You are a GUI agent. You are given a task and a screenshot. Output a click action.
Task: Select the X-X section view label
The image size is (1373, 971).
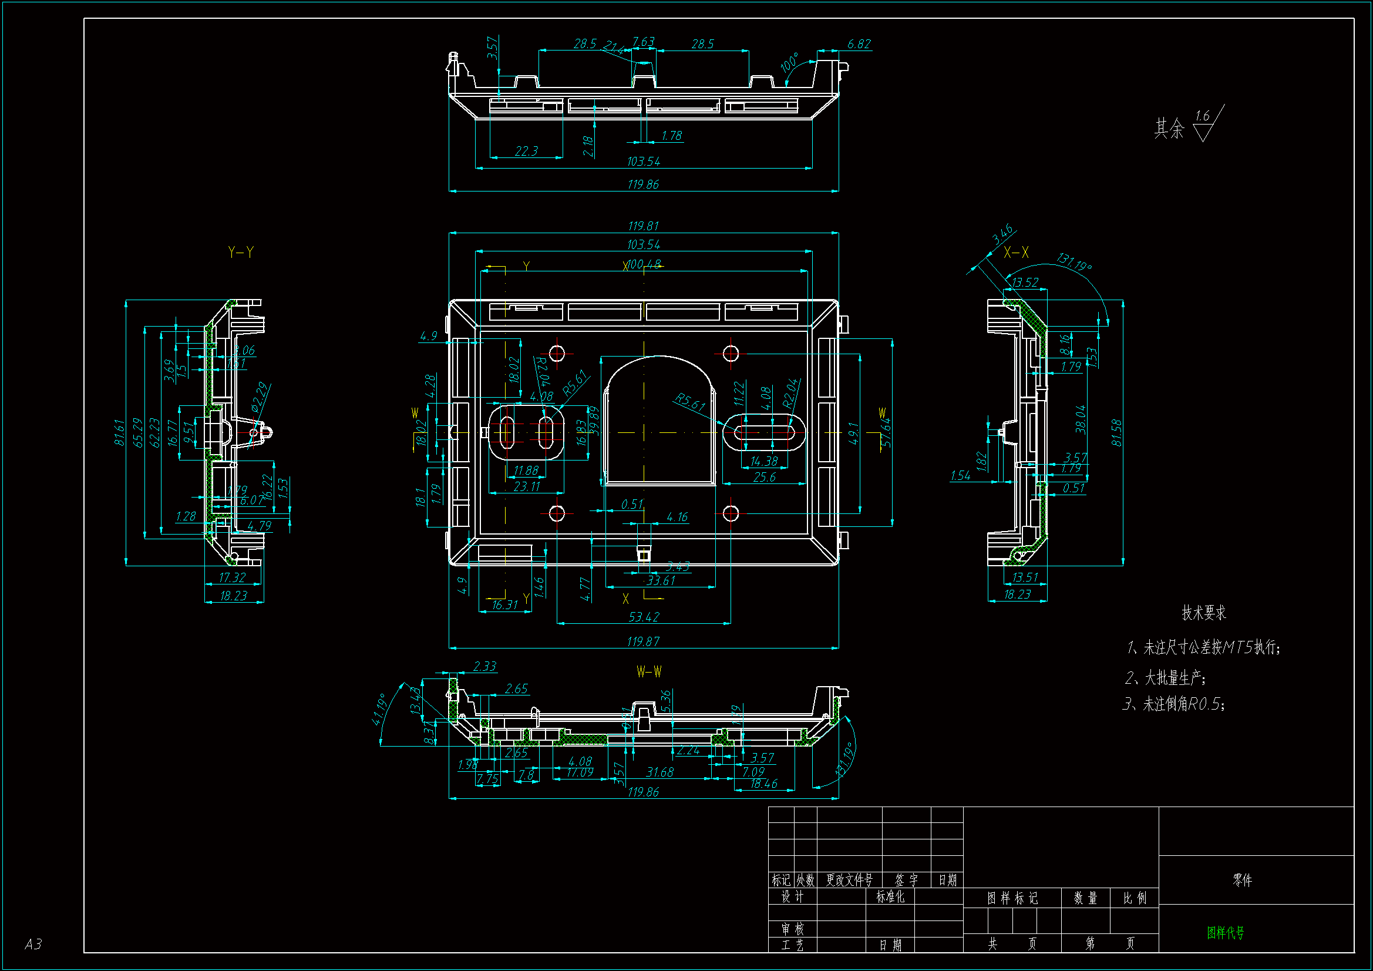[1015, 253]
